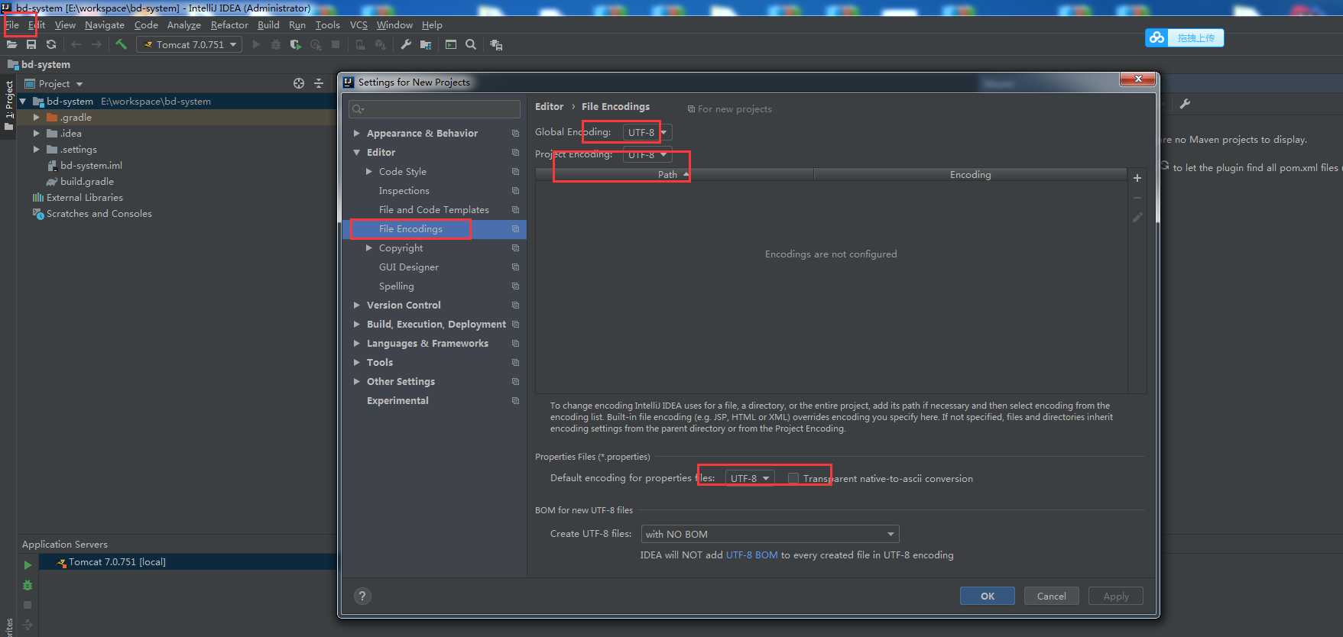Click the Collapse All icon in Project panel
The height and width of the screenshot is (637, 1343).
pyautogui.click(x=319, y=83)
